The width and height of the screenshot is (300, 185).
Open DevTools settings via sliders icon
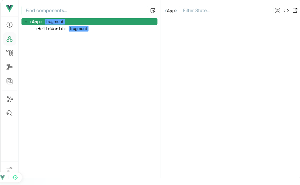(9, 169)
